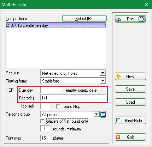
Task: Click the Select (F2) button
Action: coord(84,19)
